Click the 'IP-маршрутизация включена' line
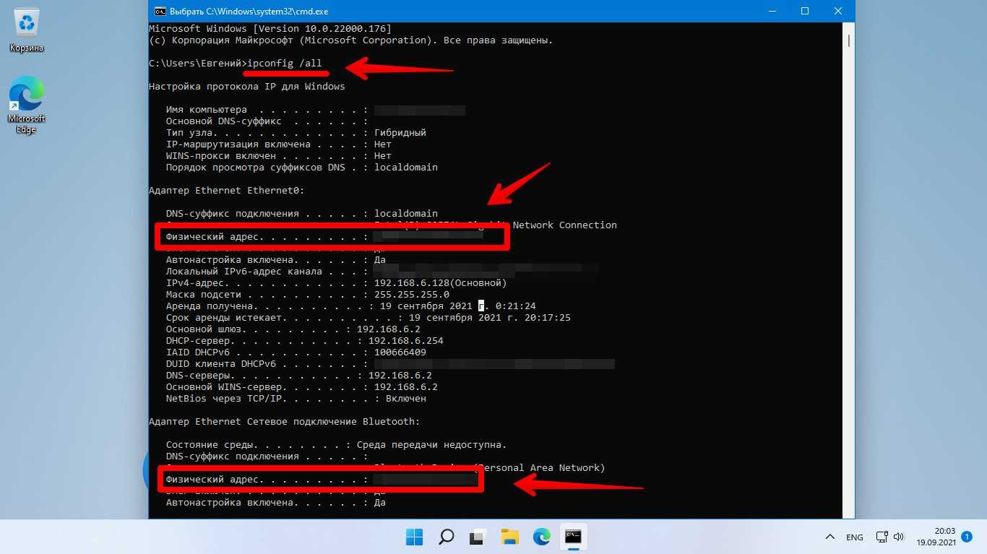The height and width of the screenshot is (554, 987). [278, 144]
